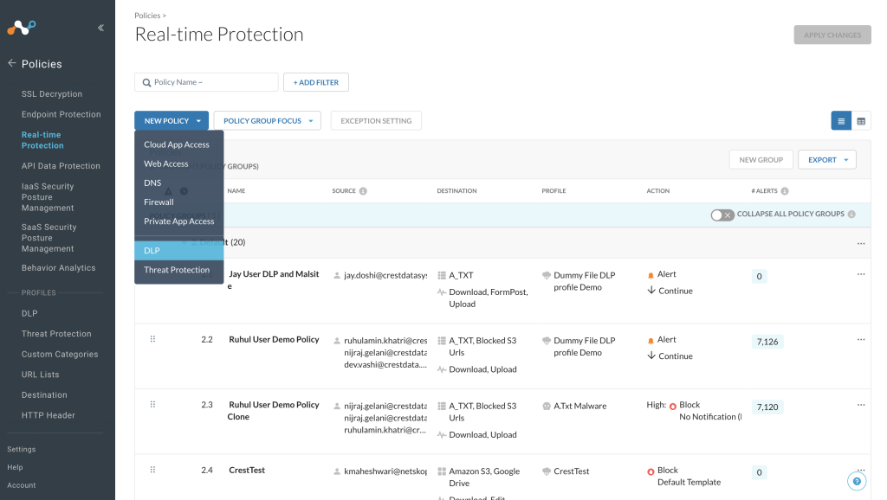This screenshot has height=500, width=887.
Task: Open Endpoint Protection in sidebar
Action: (62, 114)
